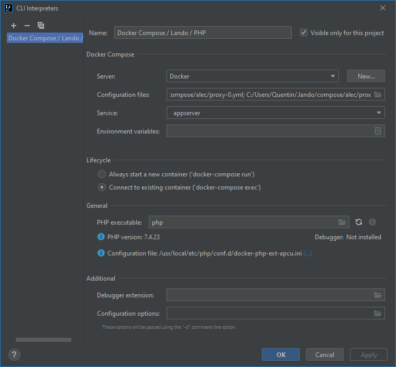Reload PHP info with refresh icon
The height and width of the screenshot is (367, 396).
[359, 223]
